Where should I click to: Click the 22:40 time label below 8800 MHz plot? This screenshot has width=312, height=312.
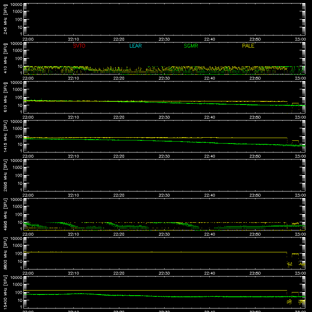[209, 273]
